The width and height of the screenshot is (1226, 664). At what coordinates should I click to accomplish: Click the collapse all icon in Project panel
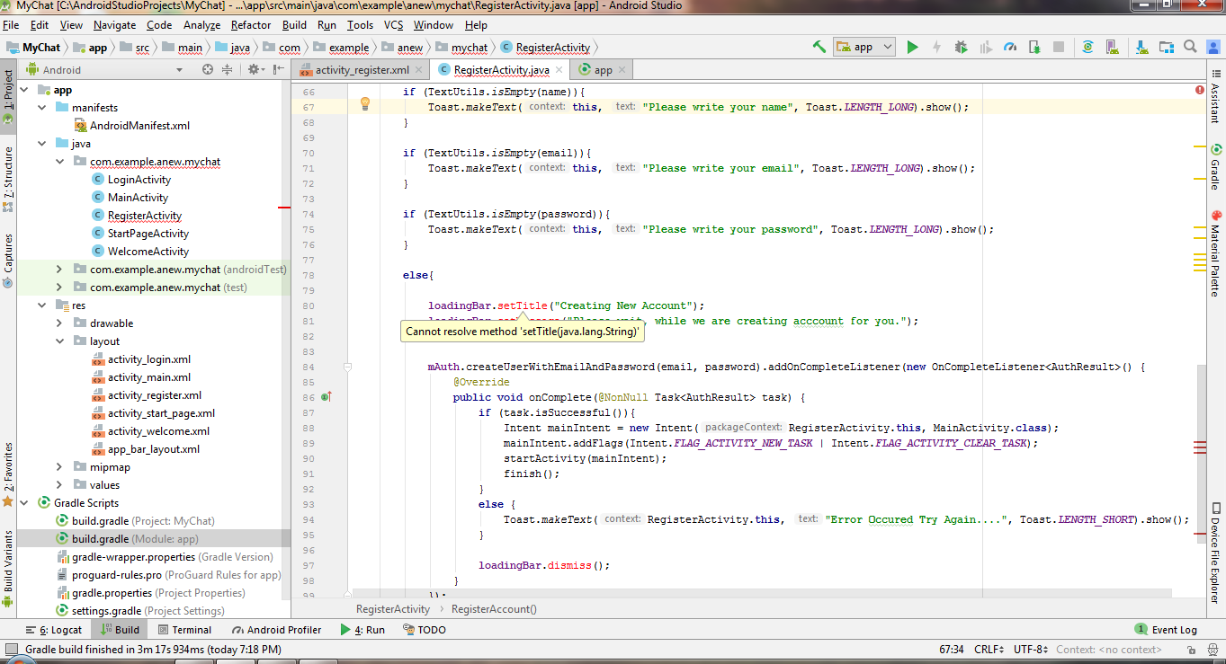227,69
